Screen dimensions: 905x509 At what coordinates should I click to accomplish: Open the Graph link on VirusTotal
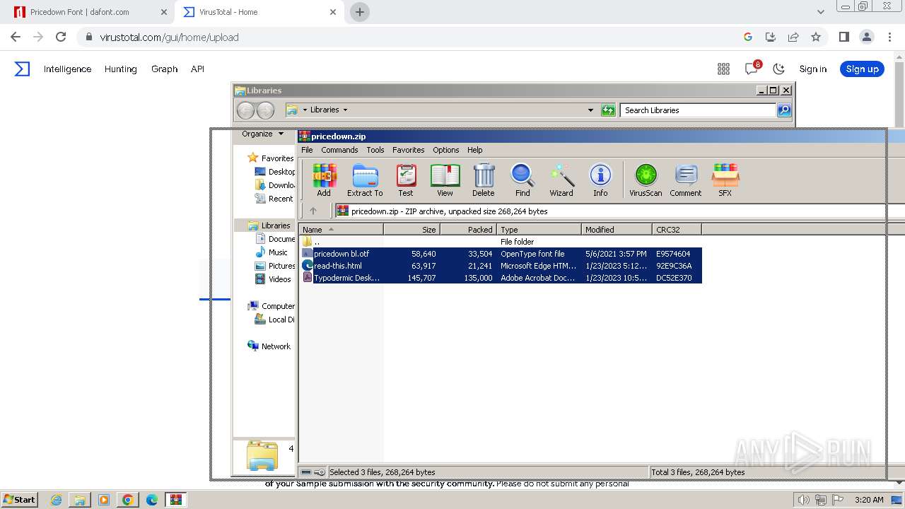[x=164, y=69]
